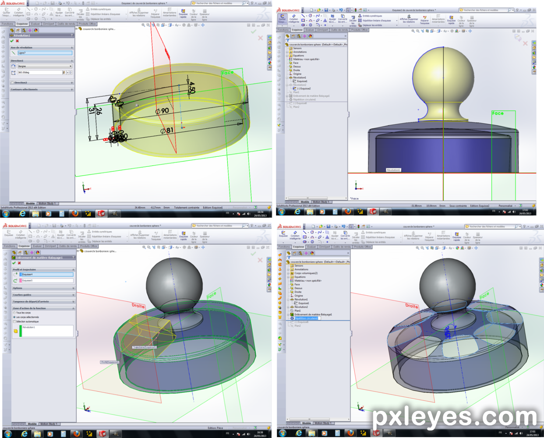Viewport: 544px width, 438px height.
Task: Select Révolution2 in bottom-right feature tree
Action: coord(301,307)
